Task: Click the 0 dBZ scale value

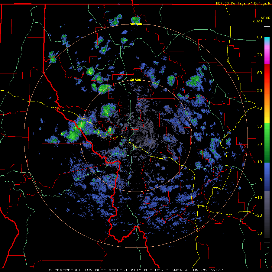Action: coord(261,180)
